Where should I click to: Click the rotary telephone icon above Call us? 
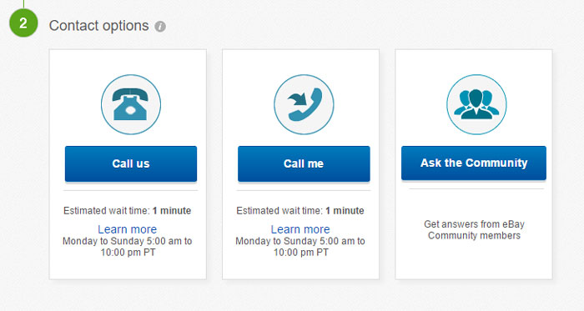pos(131,104)
